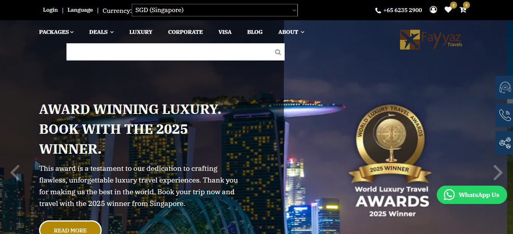Click the customer support headset icon
This screenshot has height=234, width=513.
tap(504, 87)
